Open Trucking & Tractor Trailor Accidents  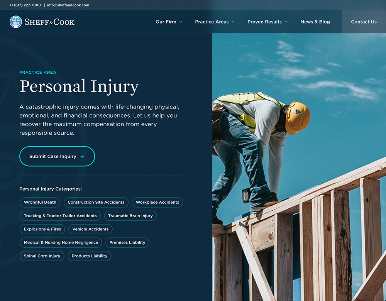[60, 216]
